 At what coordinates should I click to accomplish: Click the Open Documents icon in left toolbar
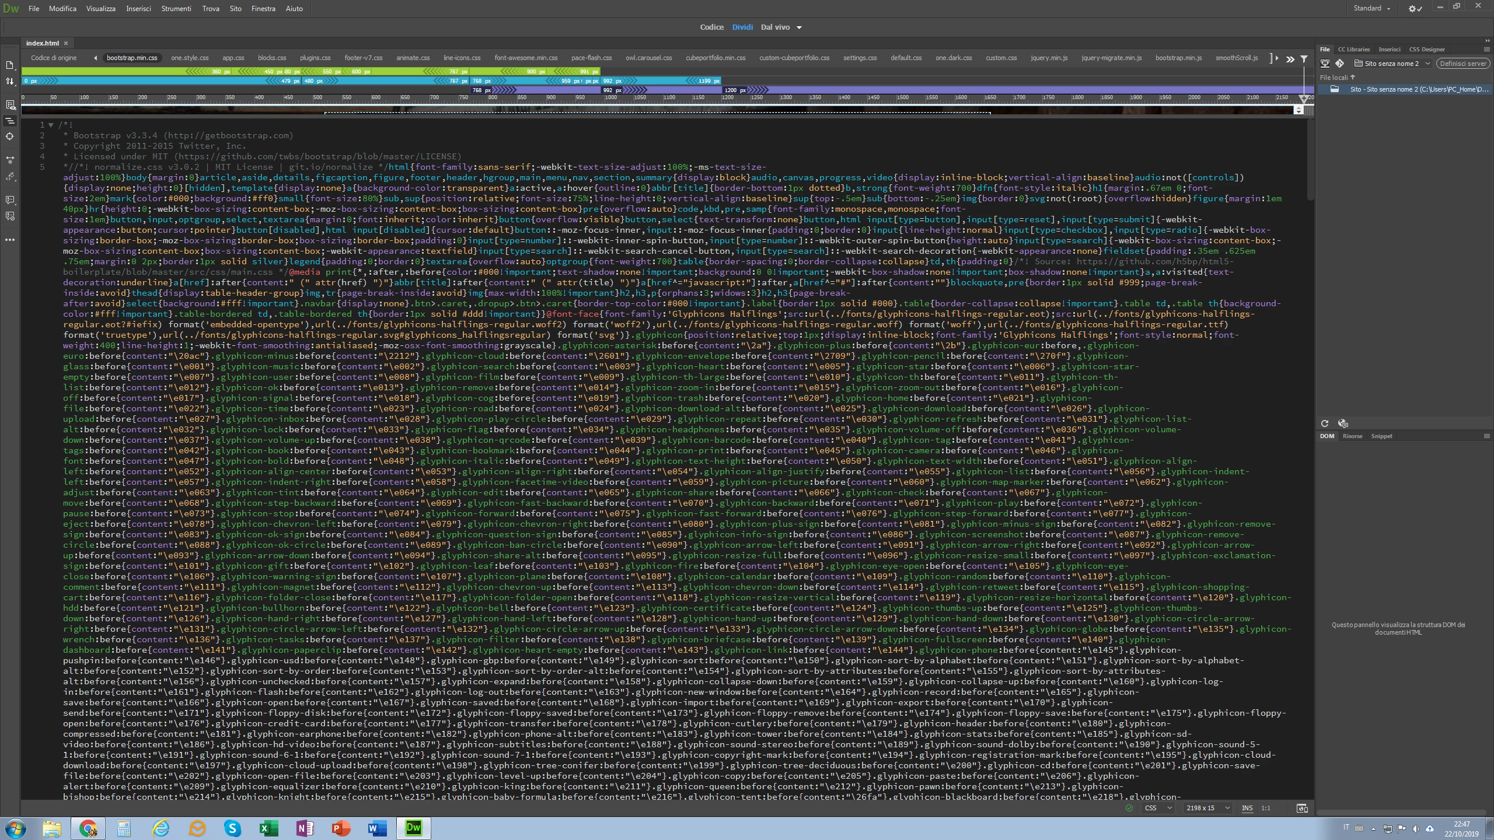[10, 65]
